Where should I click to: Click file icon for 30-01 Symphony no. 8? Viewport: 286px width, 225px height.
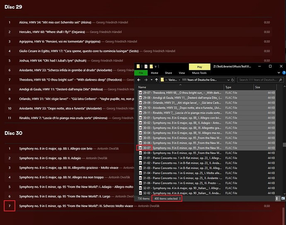(x=141, y=118)
